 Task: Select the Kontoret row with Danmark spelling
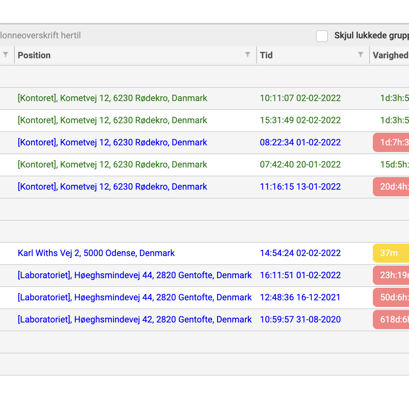(x=113, y=98)
